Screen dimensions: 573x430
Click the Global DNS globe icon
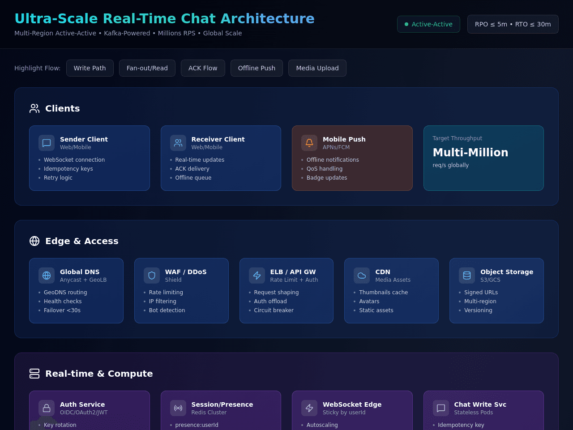pos(47,275)
